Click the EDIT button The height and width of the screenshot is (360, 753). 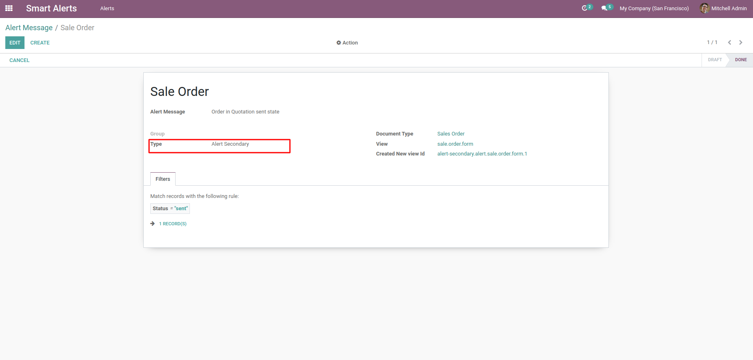[x=15, y=43]
